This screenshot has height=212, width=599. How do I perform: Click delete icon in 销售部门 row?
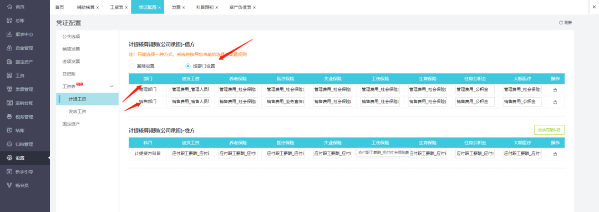click(x=555, y=102)
